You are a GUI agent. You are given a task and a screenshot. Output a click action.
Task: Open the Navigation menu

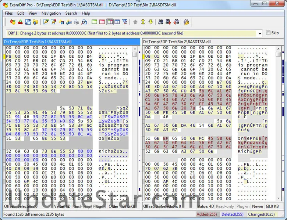[x=51, y=13]
